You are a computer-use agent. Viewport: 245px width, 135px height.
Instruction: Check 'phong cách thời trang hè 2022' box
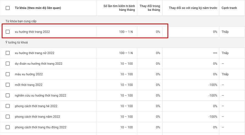tap(8, 106)
